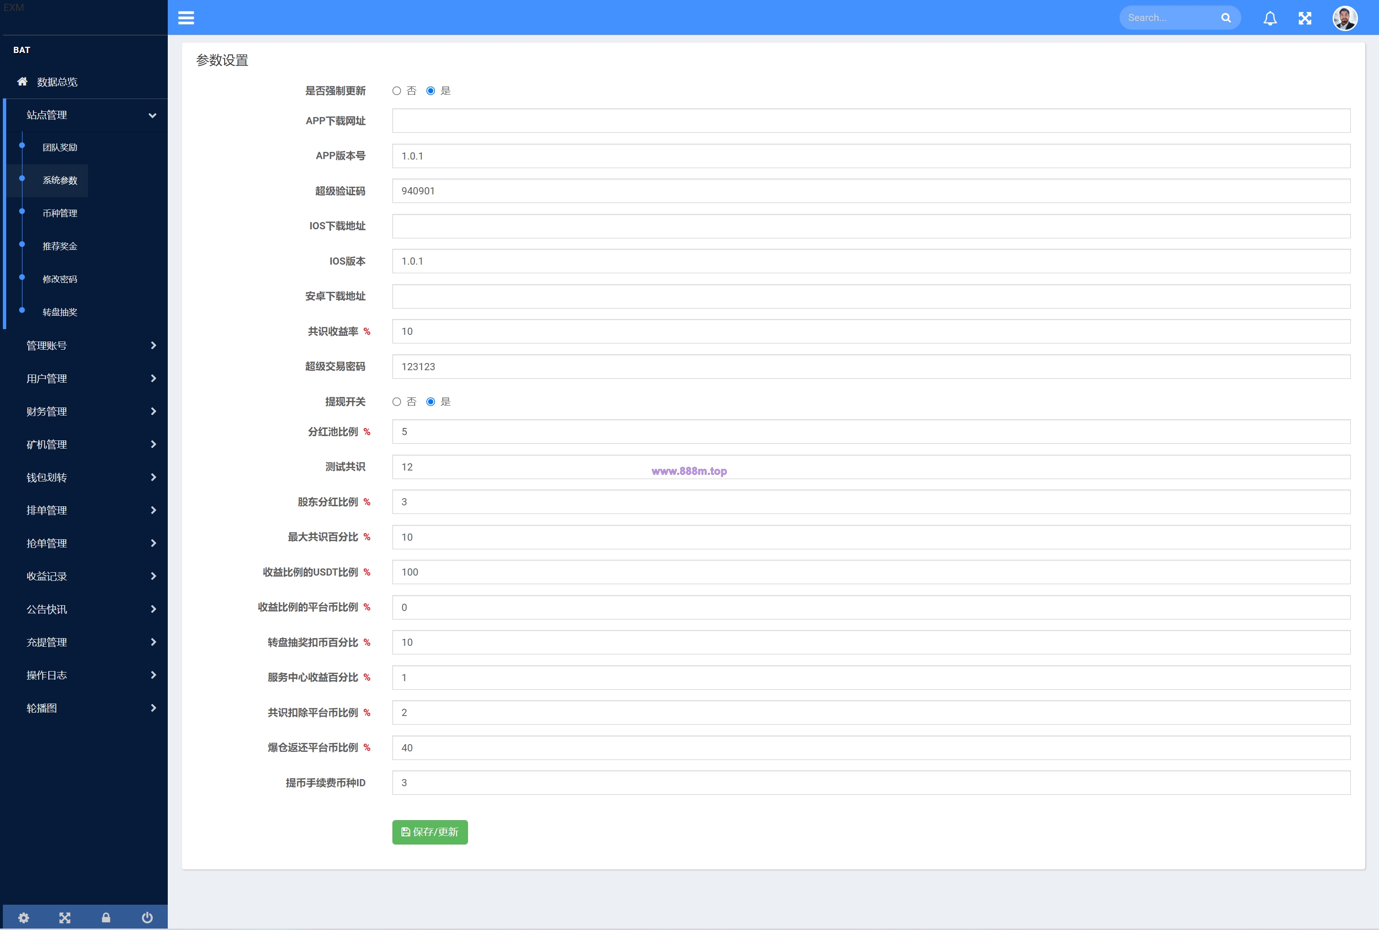Click the BAT sidebar heading
This screenshot has width=1379, height=930.
pyautogui.click(x=22, y=50)
